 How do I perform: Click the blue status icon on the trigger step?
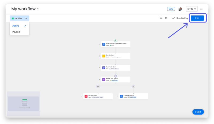click(x=104, y=44)
